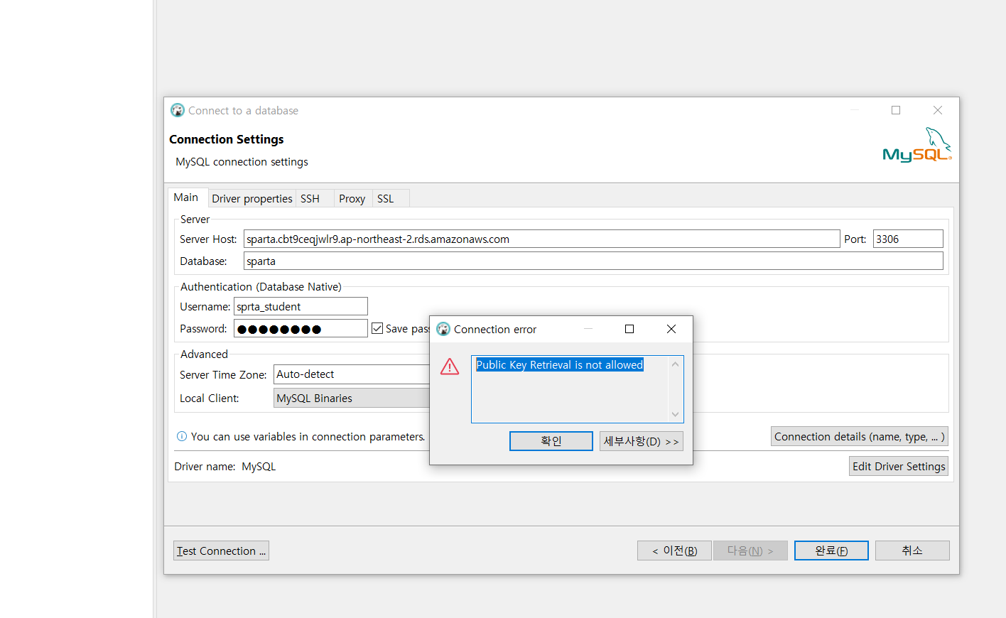Click the 'Authentication (Database Native)' group label

click(261, 286)
